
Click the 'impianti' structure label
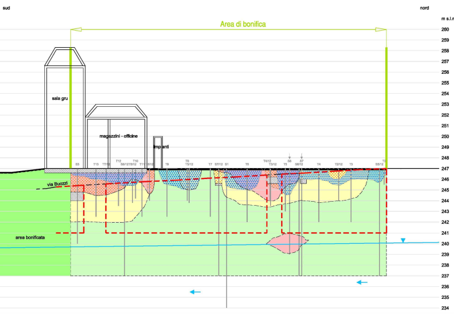[161, 147]
